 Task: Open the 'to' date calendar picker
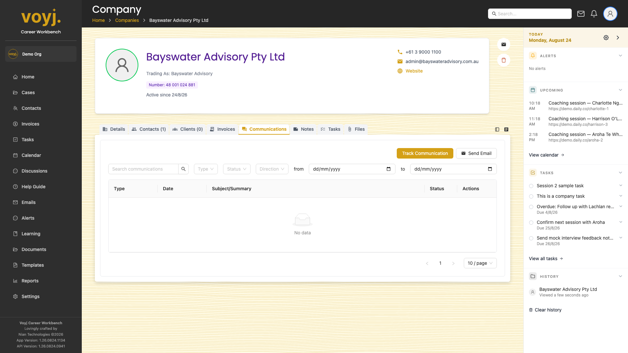(x=490, y=169)
